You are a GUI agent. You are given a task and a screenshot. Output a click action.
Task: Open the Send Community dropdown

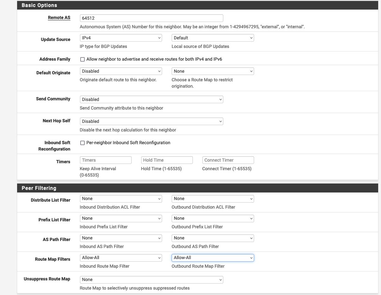click(151, 99)
